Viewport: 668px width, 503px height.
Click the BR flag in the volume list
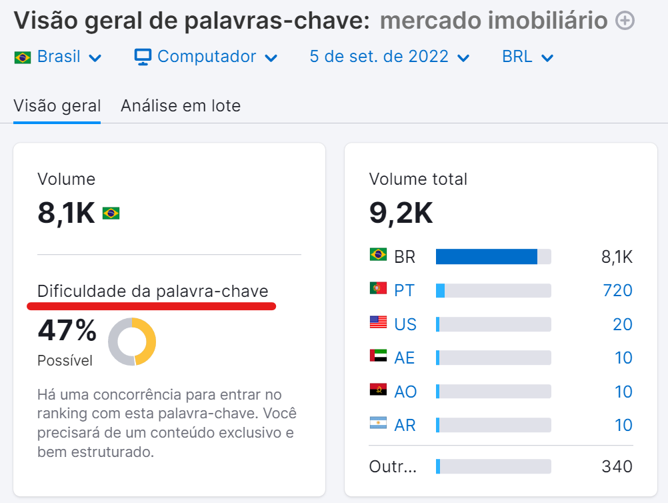(378, 256)
